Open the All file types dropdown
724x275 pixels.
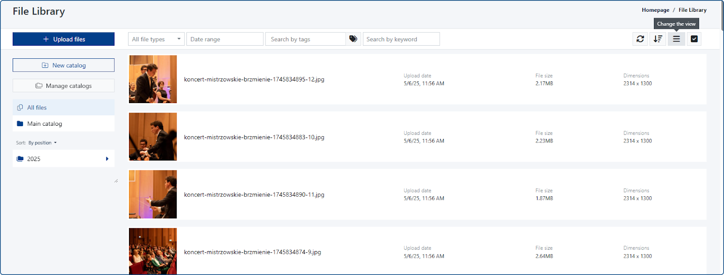coord(156,39)
